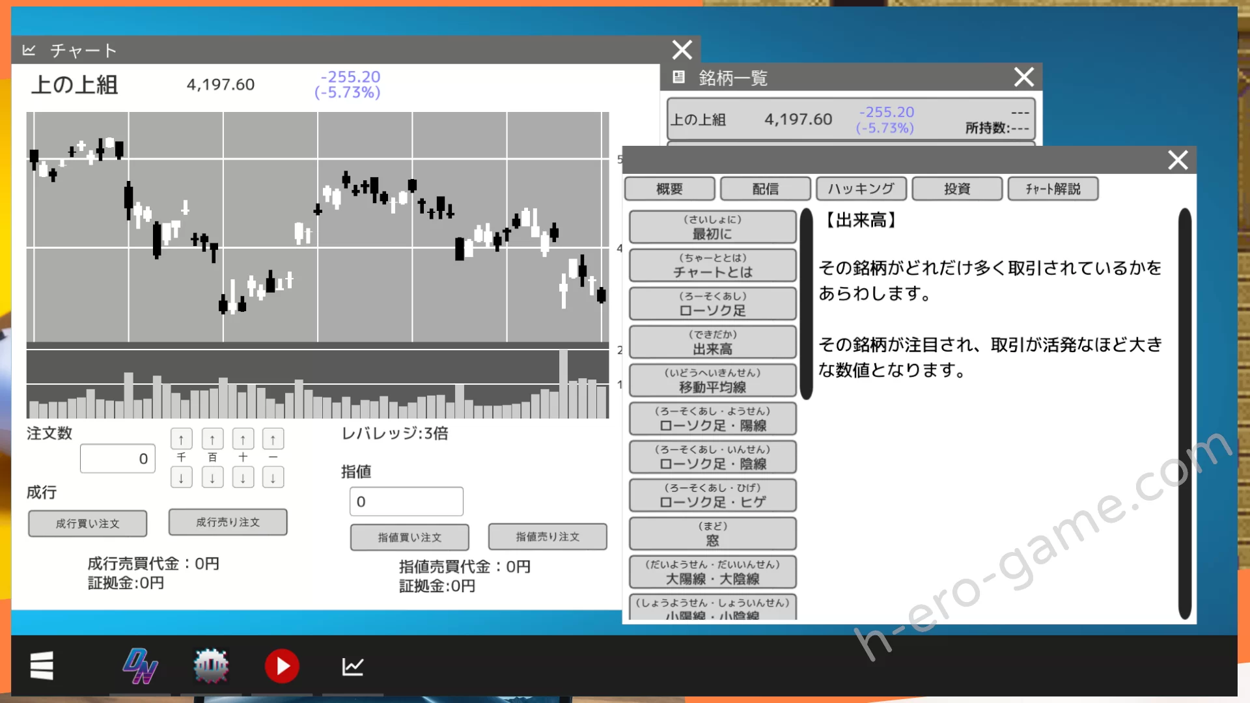Screen dimensions: 1250x703
Task: Open the start menu icon in taskbar
Action: [42, 666]
